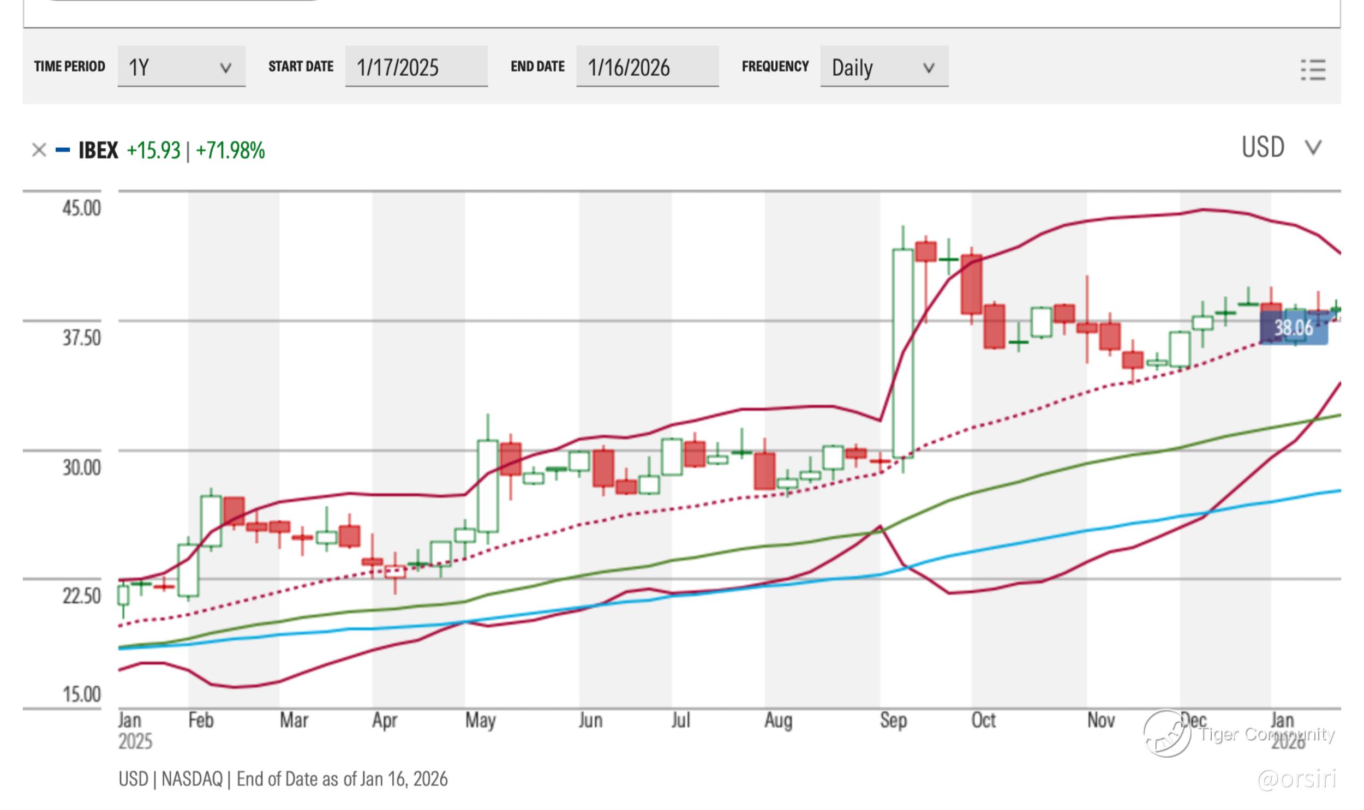Click the Start Date field 1/17/2025
Viewport: 1364px width, 810px height.
tap(416, 67)
